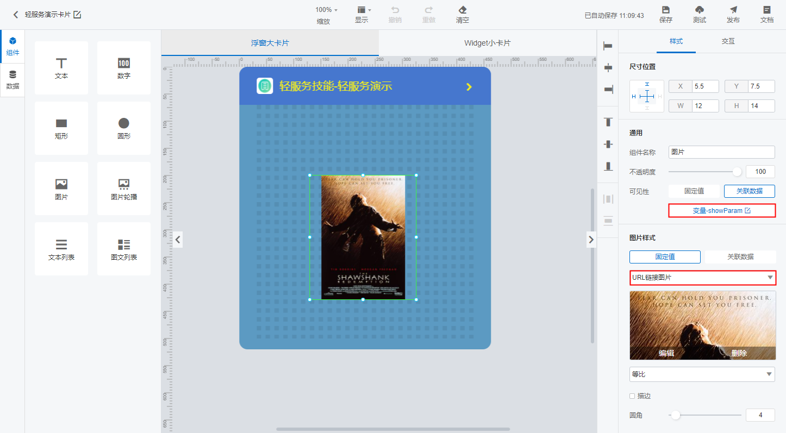Select the 圆形 component
Screen dimensions: 786x433
click(124, 128)
